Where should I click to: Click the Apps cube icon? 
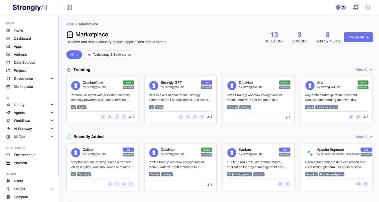pos(8,46)
